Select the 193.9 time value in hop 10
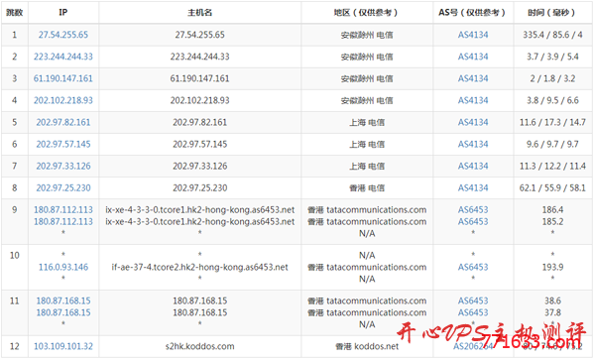The height and width of the screenshot is (360, 595). coord(552,268)
